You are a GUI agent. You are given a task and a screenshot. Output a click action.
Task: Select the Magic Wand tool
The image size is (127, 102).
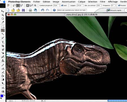[3, 34]
